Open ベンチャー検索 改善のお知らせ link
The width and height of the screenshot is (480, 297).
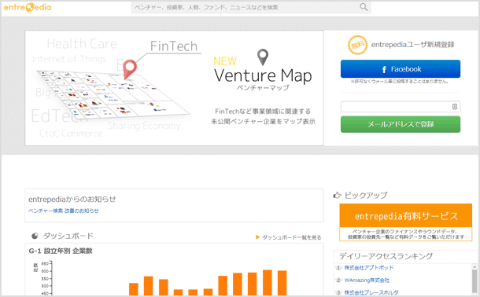click(x=64, y=211)
